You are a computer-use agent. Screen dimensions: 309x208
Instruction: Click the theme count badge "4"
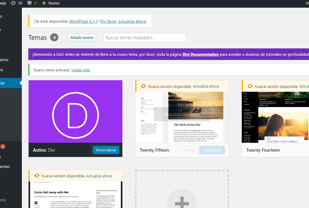[x=54, y=37]
